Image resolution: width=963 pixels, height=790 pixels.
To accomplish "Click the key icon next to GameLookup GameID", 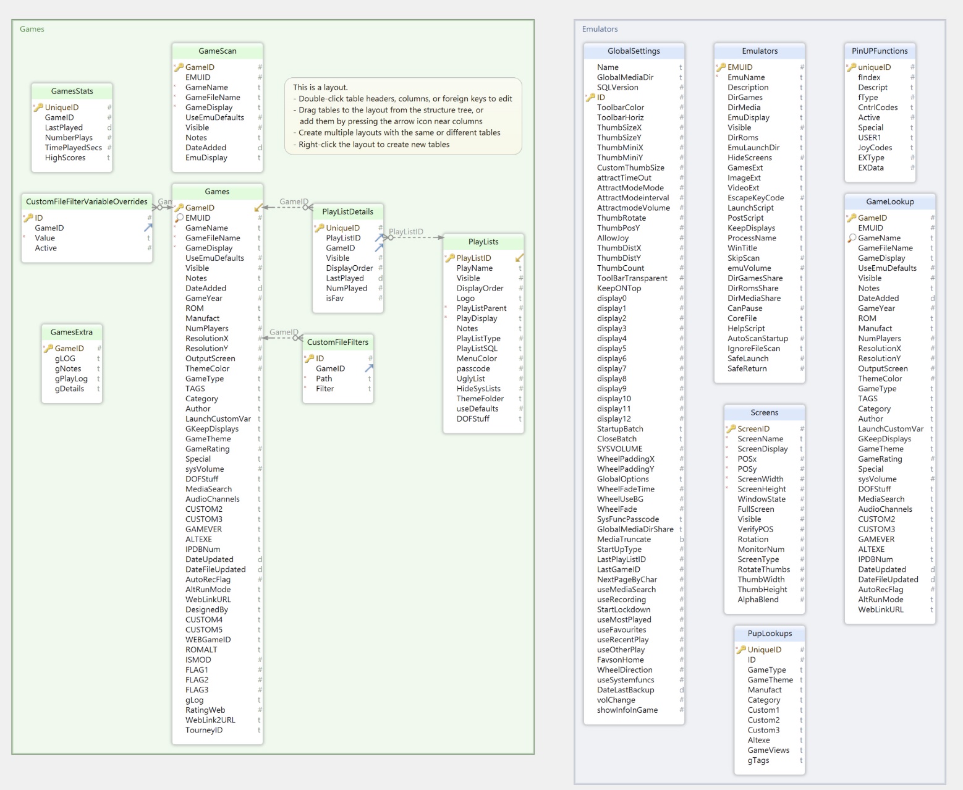I will (x=851, y=218).
